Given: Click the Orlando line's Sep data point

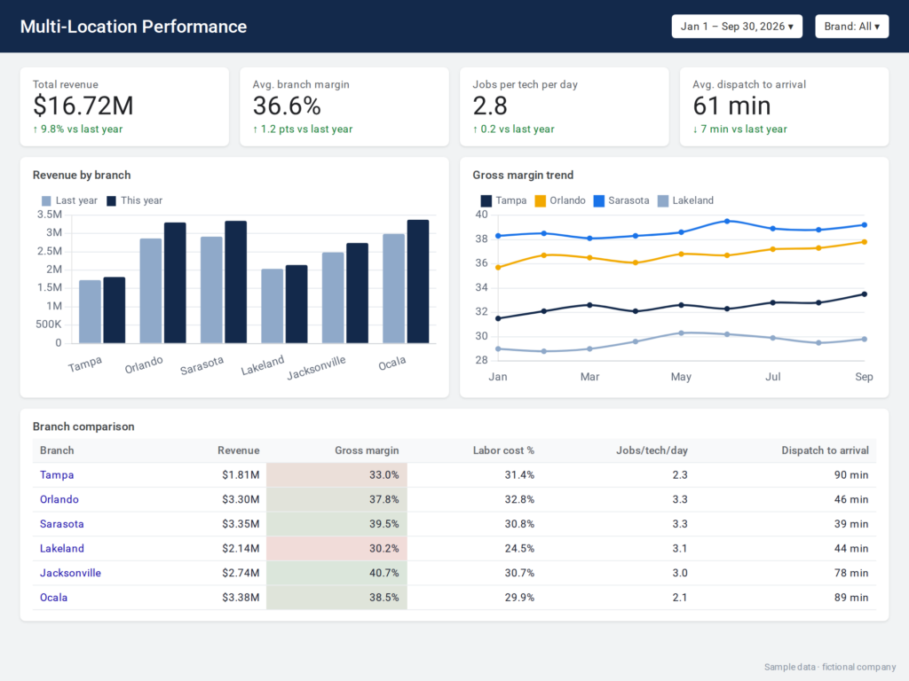Looking at the screenshot, I should [865, 242].
